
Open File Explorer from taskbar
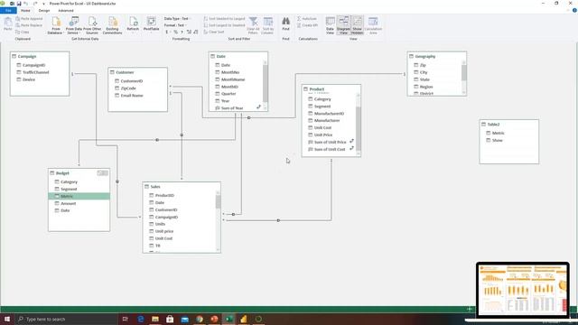[155, 319]
